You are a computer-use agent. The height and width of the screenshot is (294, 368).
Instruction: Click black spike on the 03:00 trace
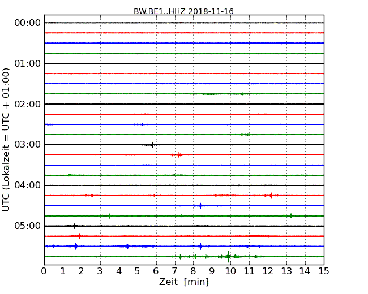pos(152,145)
